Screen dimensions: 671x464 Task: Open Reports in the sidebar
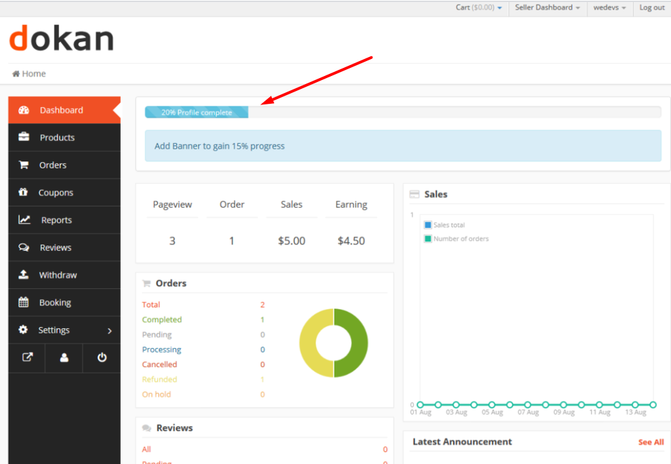click(64, 220)
